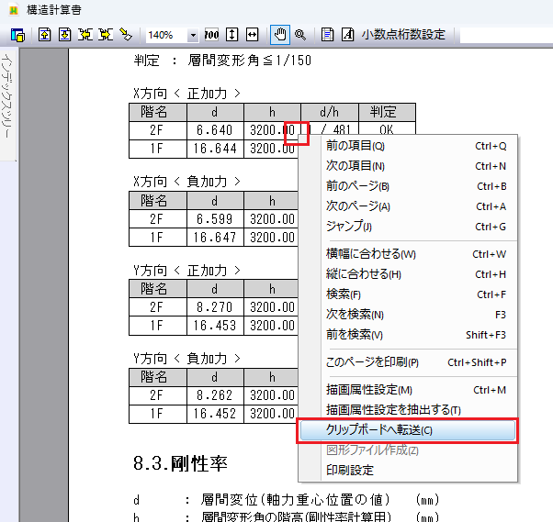The height and width of the screenshot is (522, 553).
Task: Click the font settings icon with letter A
Action: click(x=347, y=35)
